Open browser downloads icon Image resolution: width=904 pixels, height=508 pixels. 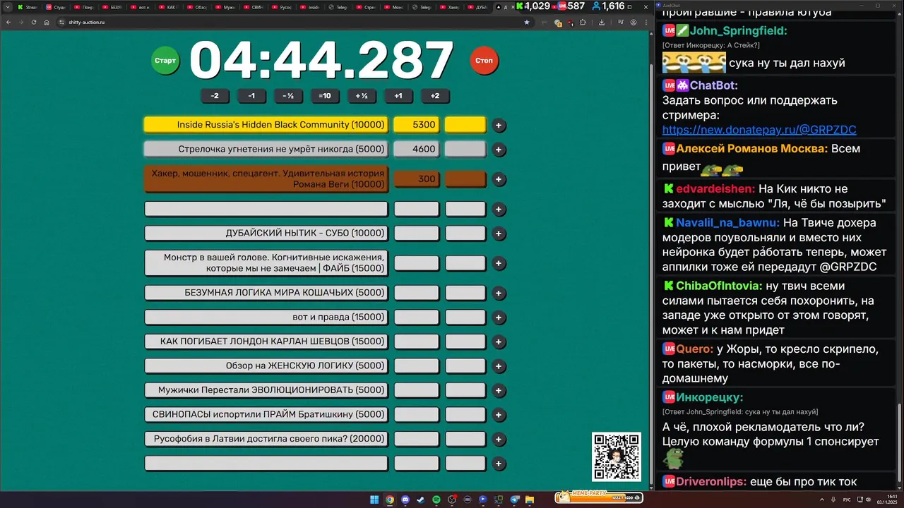(x=601, y=22)
